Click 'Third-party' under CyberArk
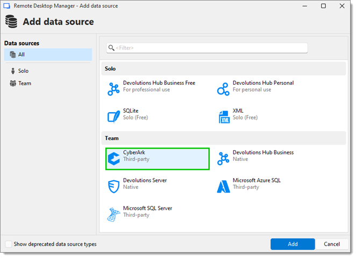This screenshot has width=356, height=258. click(136, 159)
